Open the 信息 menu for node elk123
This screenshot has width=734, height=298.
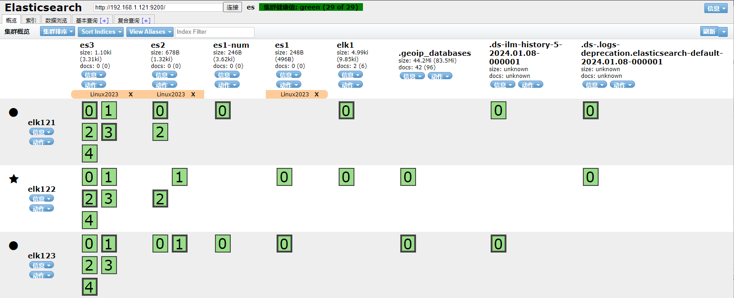(x=41, y=265)
